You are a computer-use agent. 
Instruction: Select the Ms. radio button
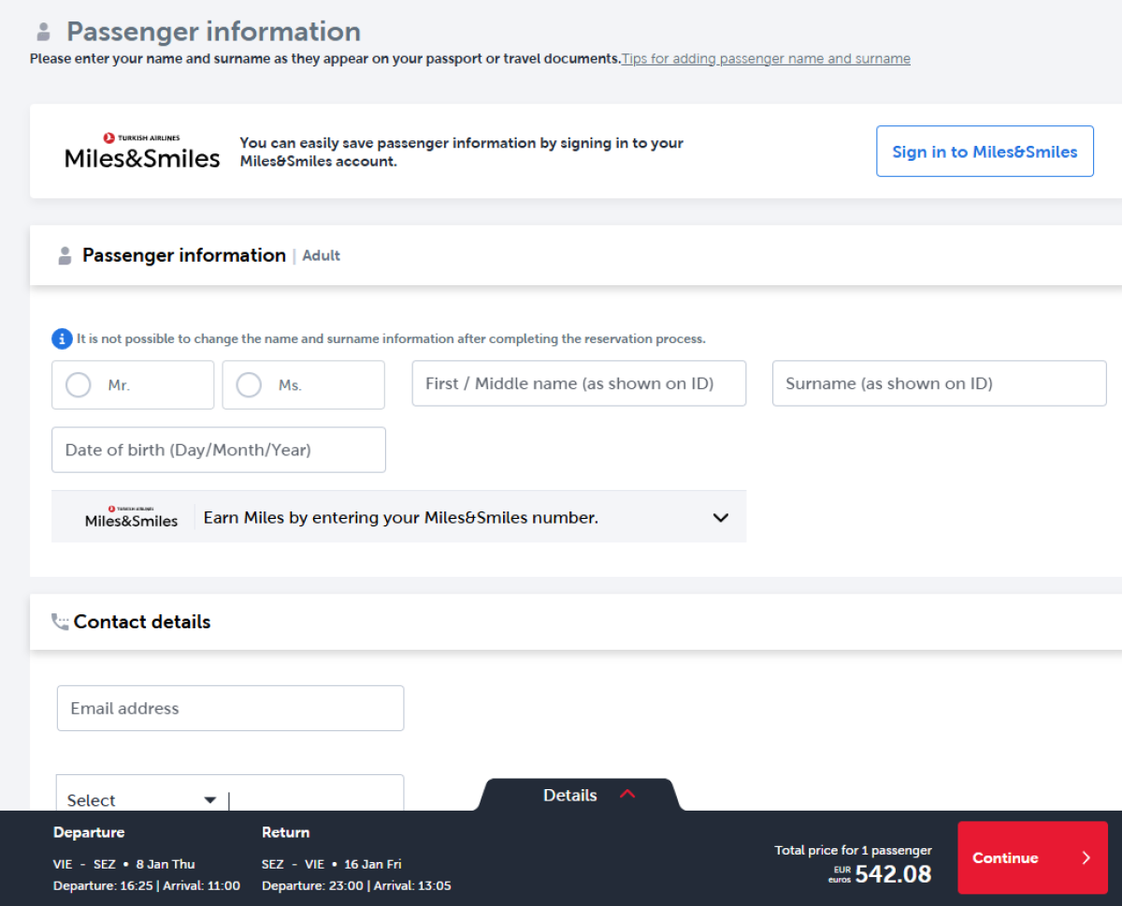(x=249, y=385)
